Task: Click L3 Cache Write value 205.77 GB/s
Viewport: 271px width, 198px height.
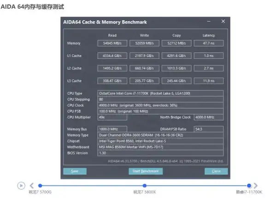Action: pyautogui.click(x=145, y=81)
